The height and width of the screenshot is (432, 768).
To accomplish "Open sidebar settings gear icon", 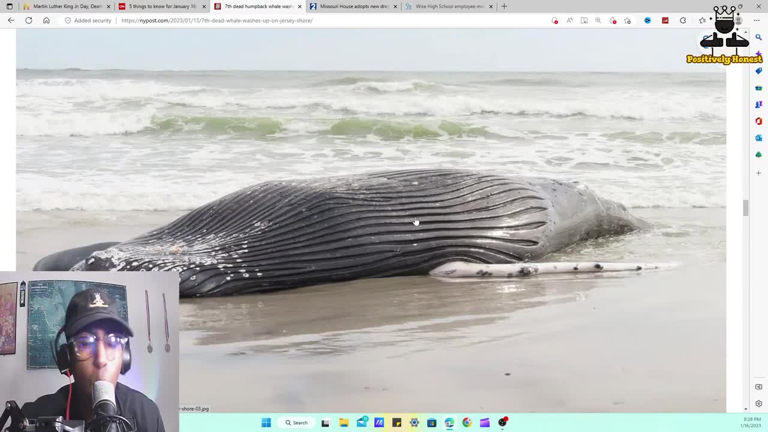I will point(758,404).
